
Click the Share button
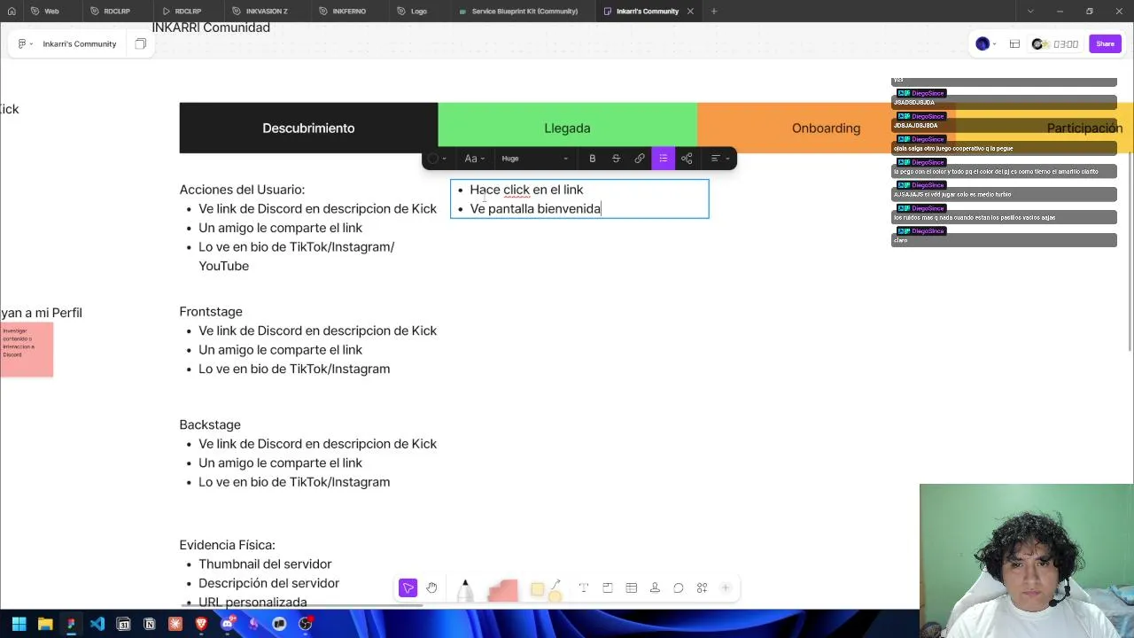click(1105, 44)
